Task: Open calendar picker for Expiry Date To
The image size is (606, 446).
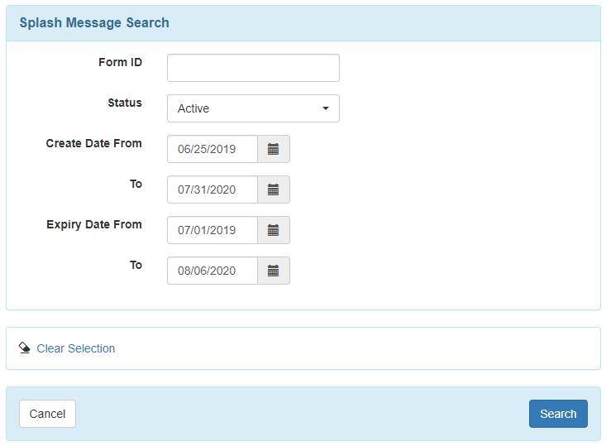Action: click(274, 271)
